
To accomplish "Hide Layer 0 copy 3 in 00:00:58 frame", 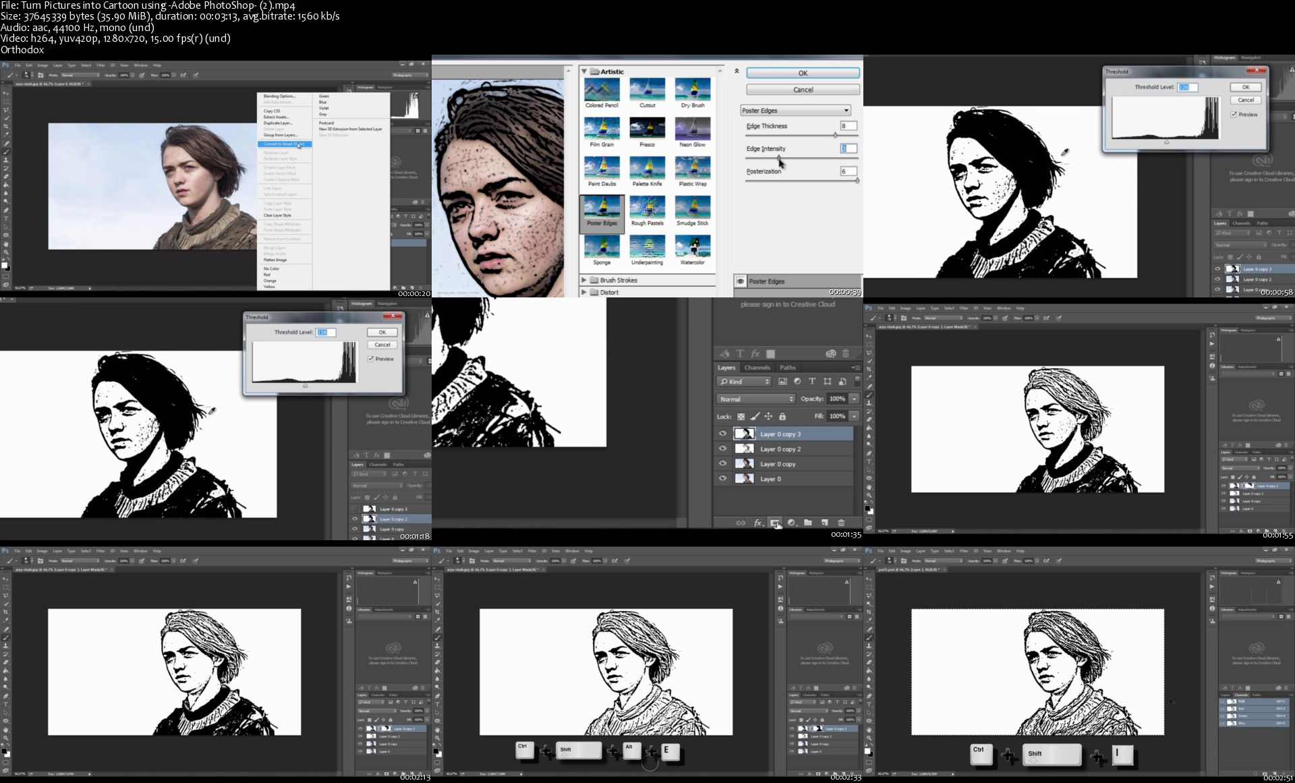I will [1218, 268].
